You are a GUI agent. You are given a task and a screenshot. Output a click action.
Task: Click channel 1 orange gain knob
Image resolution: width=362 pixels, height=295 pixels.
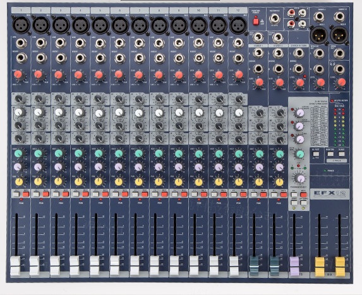pyautogui.click(x=18, y=75)
